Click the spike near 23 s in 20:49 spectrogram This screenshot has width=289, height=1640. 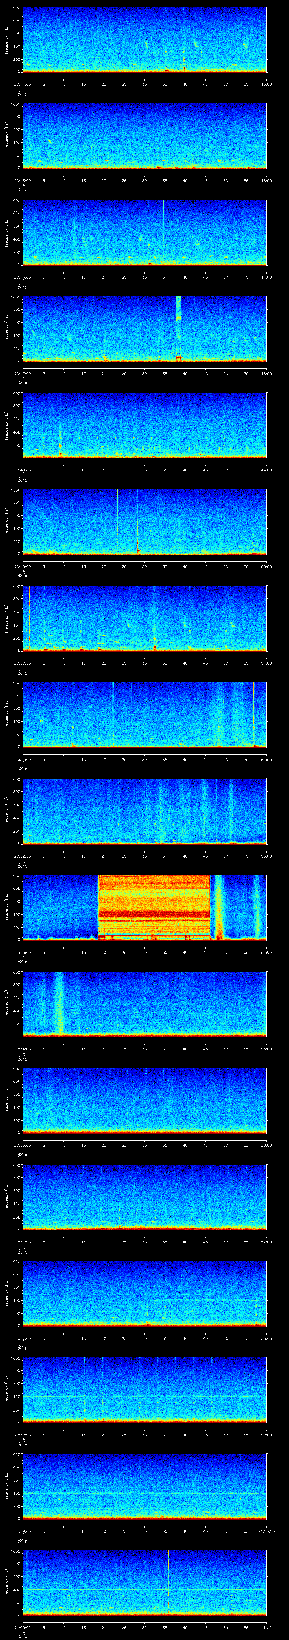coord(117,512)
